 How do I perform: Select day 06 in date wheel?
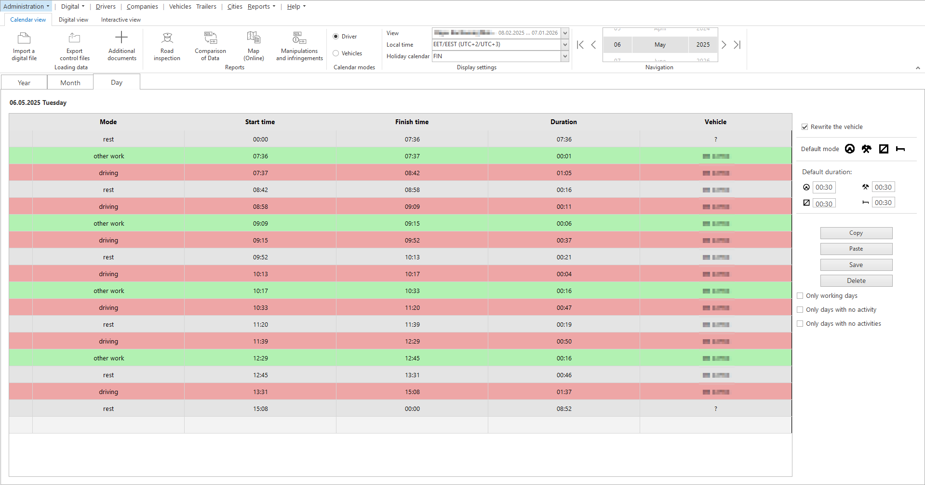[617, 45]
